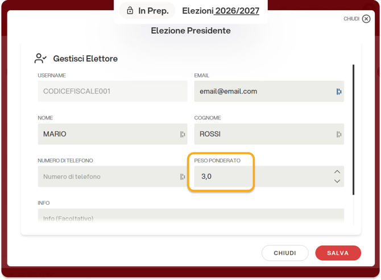Image resolution: width=381 pixels, height=280 pixels.
Task: Decrease Peso Ponderato with down arrow
Action: click(x=337, y=181)
